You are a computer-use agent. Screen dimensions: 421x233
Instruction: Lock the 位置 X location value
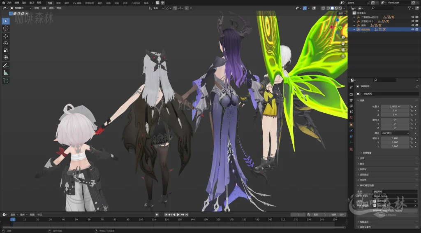tap(411, 107)
